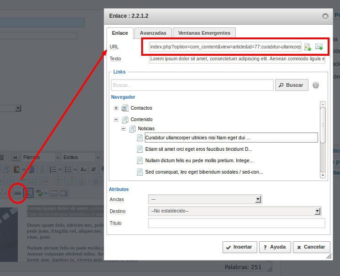Click into the URL input field
The image size is (340, 276).
[225, 47]
